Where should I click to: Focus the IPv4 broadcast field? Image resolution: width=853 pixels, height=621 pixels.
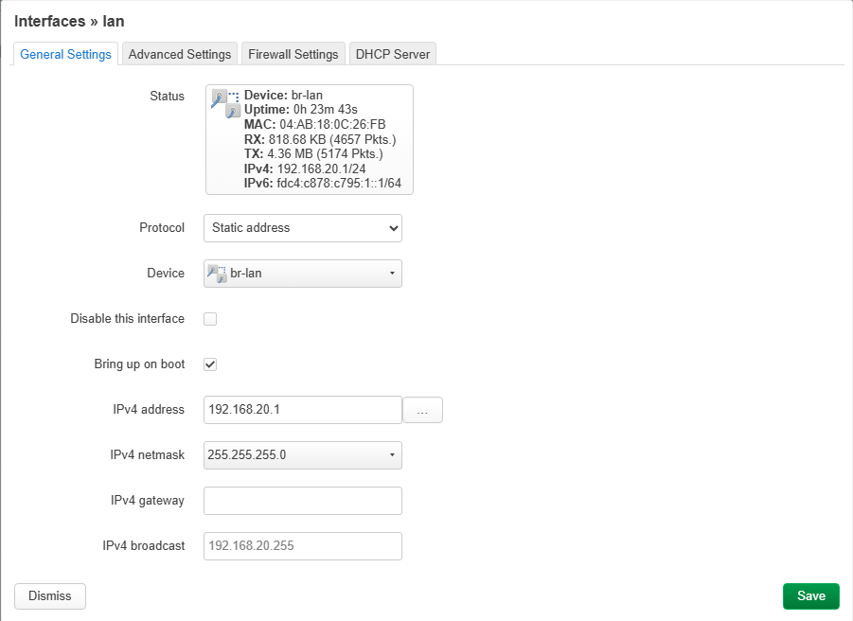(x=302, y=546)
